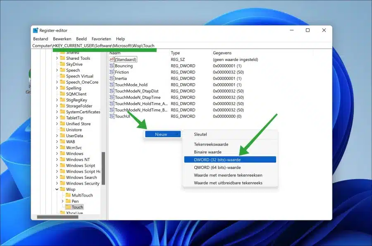Click the Friction DWORD value icon

[112, 72]
